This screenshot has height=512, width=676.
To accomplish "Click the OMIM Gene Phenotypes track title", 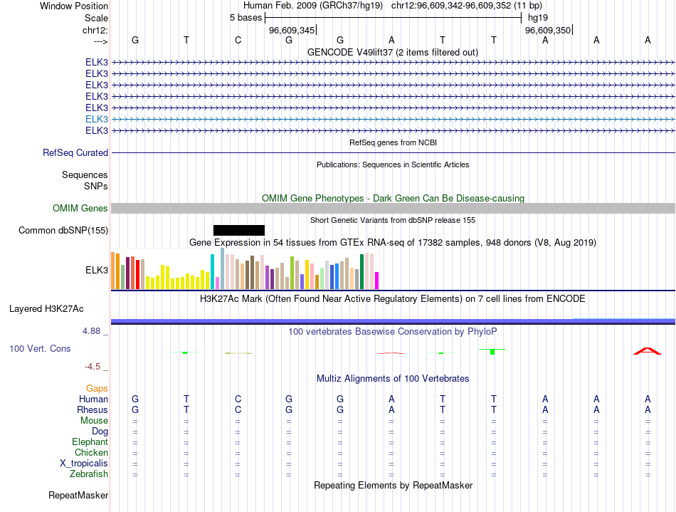I will click(x=394, y=199).
